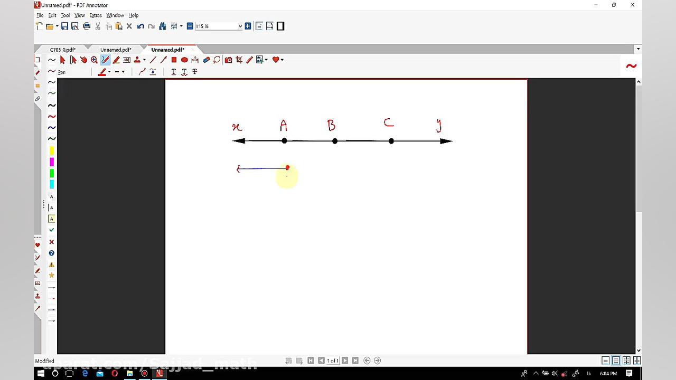
Task: Switch to the first Unnamed.pdf tab
Action: 116,50
